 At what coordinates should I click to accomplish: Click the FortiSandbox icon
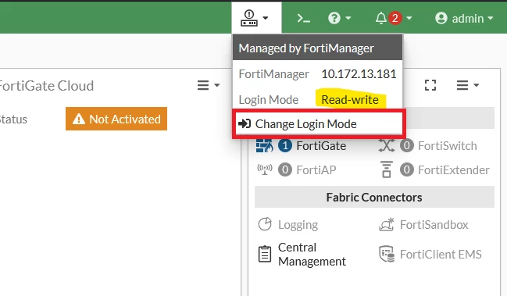point(387,224)
